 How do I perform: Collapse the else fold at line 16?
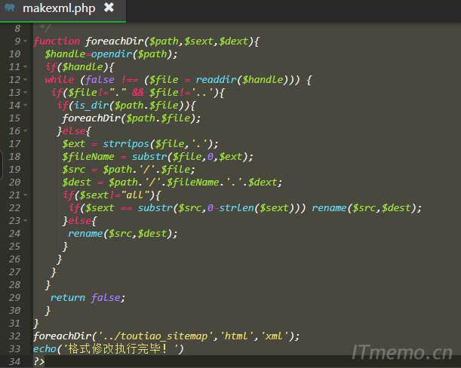[26, 130]
